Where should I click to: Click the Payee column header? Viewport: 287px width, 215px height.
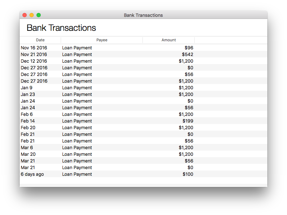click(102, 40)
